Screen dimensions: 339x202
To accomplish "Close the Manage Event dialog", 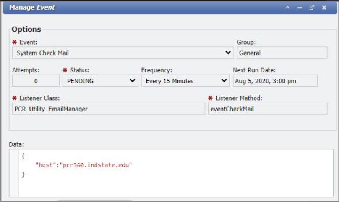I will tap(324, 8).
